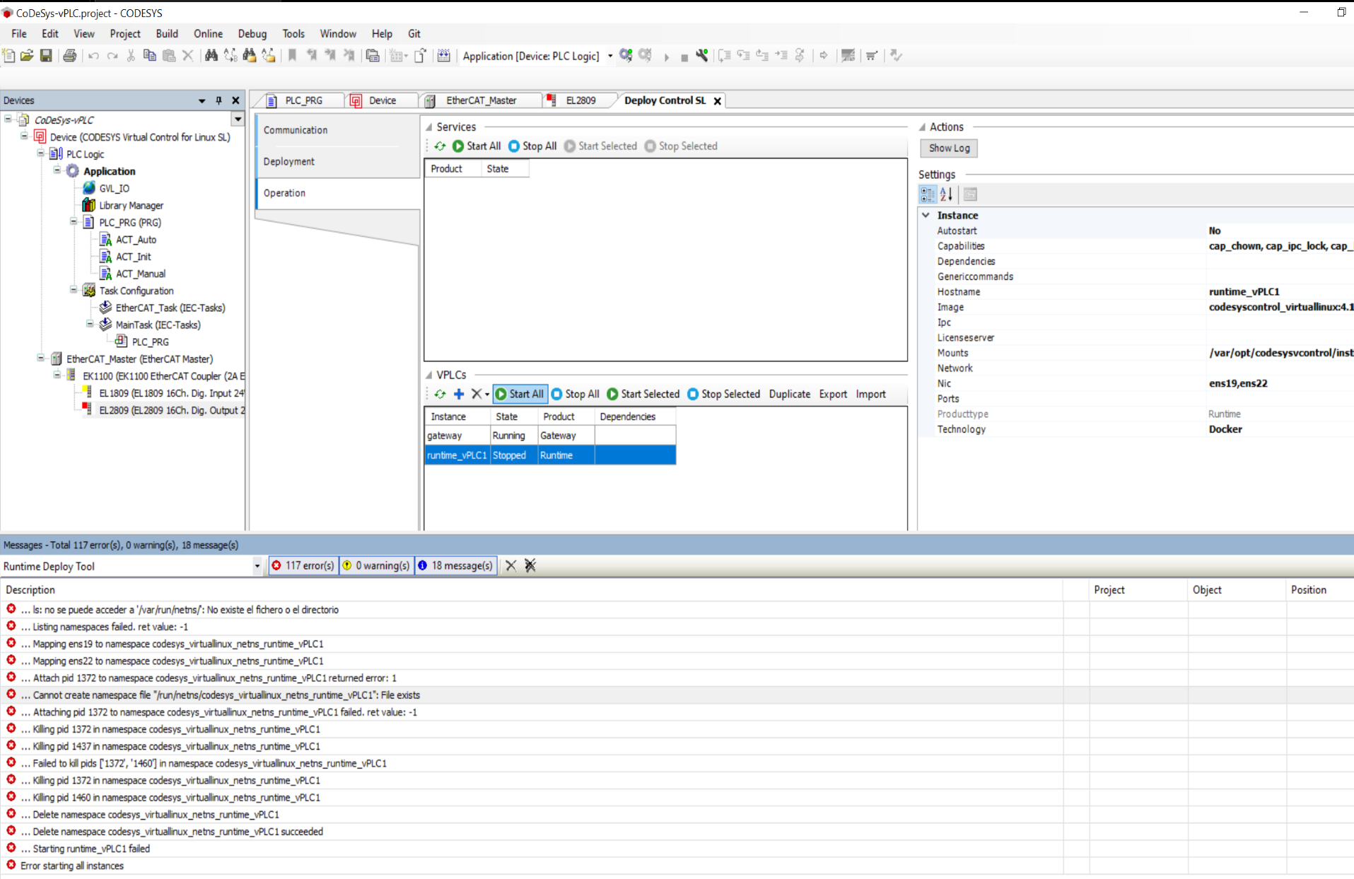
Task: Click the refresh icon in the VPLCs toolbar
Action: pyautogui.click(x=440, y=394)
